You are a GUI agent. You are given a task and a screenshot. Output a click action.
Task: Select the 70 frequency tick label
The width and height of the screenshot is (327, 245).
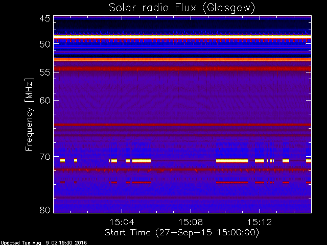(45, 157)
